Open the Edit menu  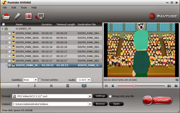pyautogui.click(x=14, y=8)
